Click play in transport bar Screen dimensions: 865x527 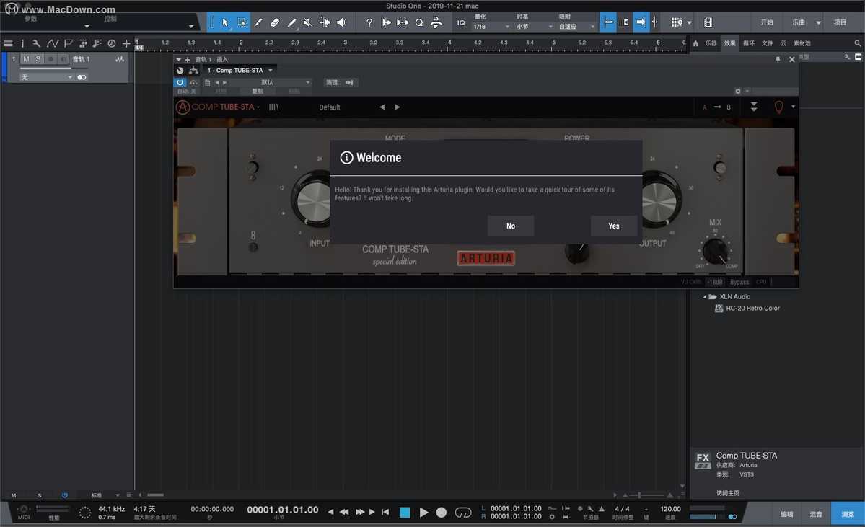click(423, 512)
